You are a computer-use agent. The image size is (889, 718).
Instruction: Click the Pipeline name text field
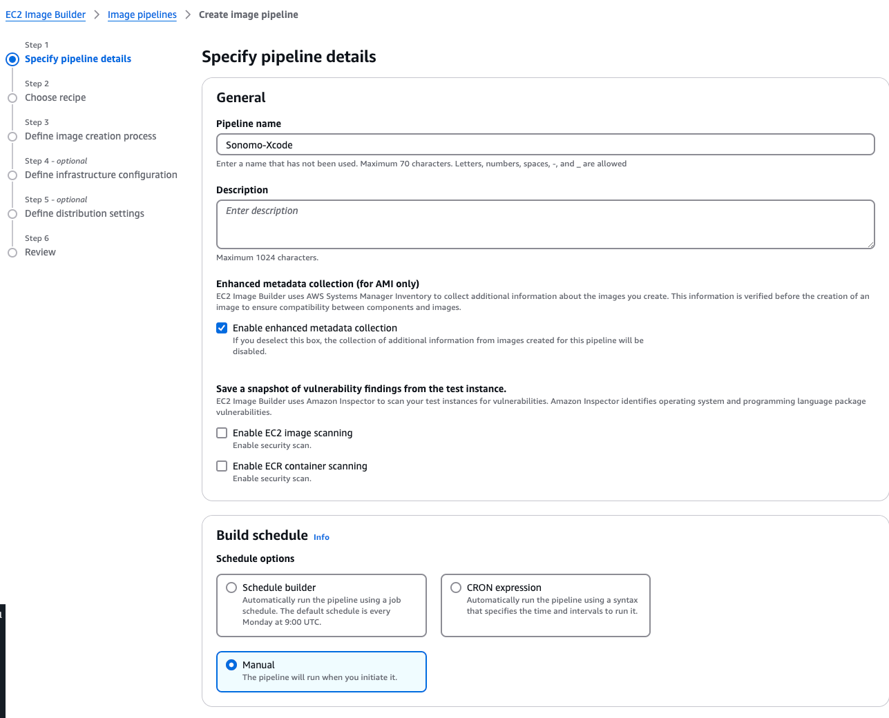coord(545,144)
